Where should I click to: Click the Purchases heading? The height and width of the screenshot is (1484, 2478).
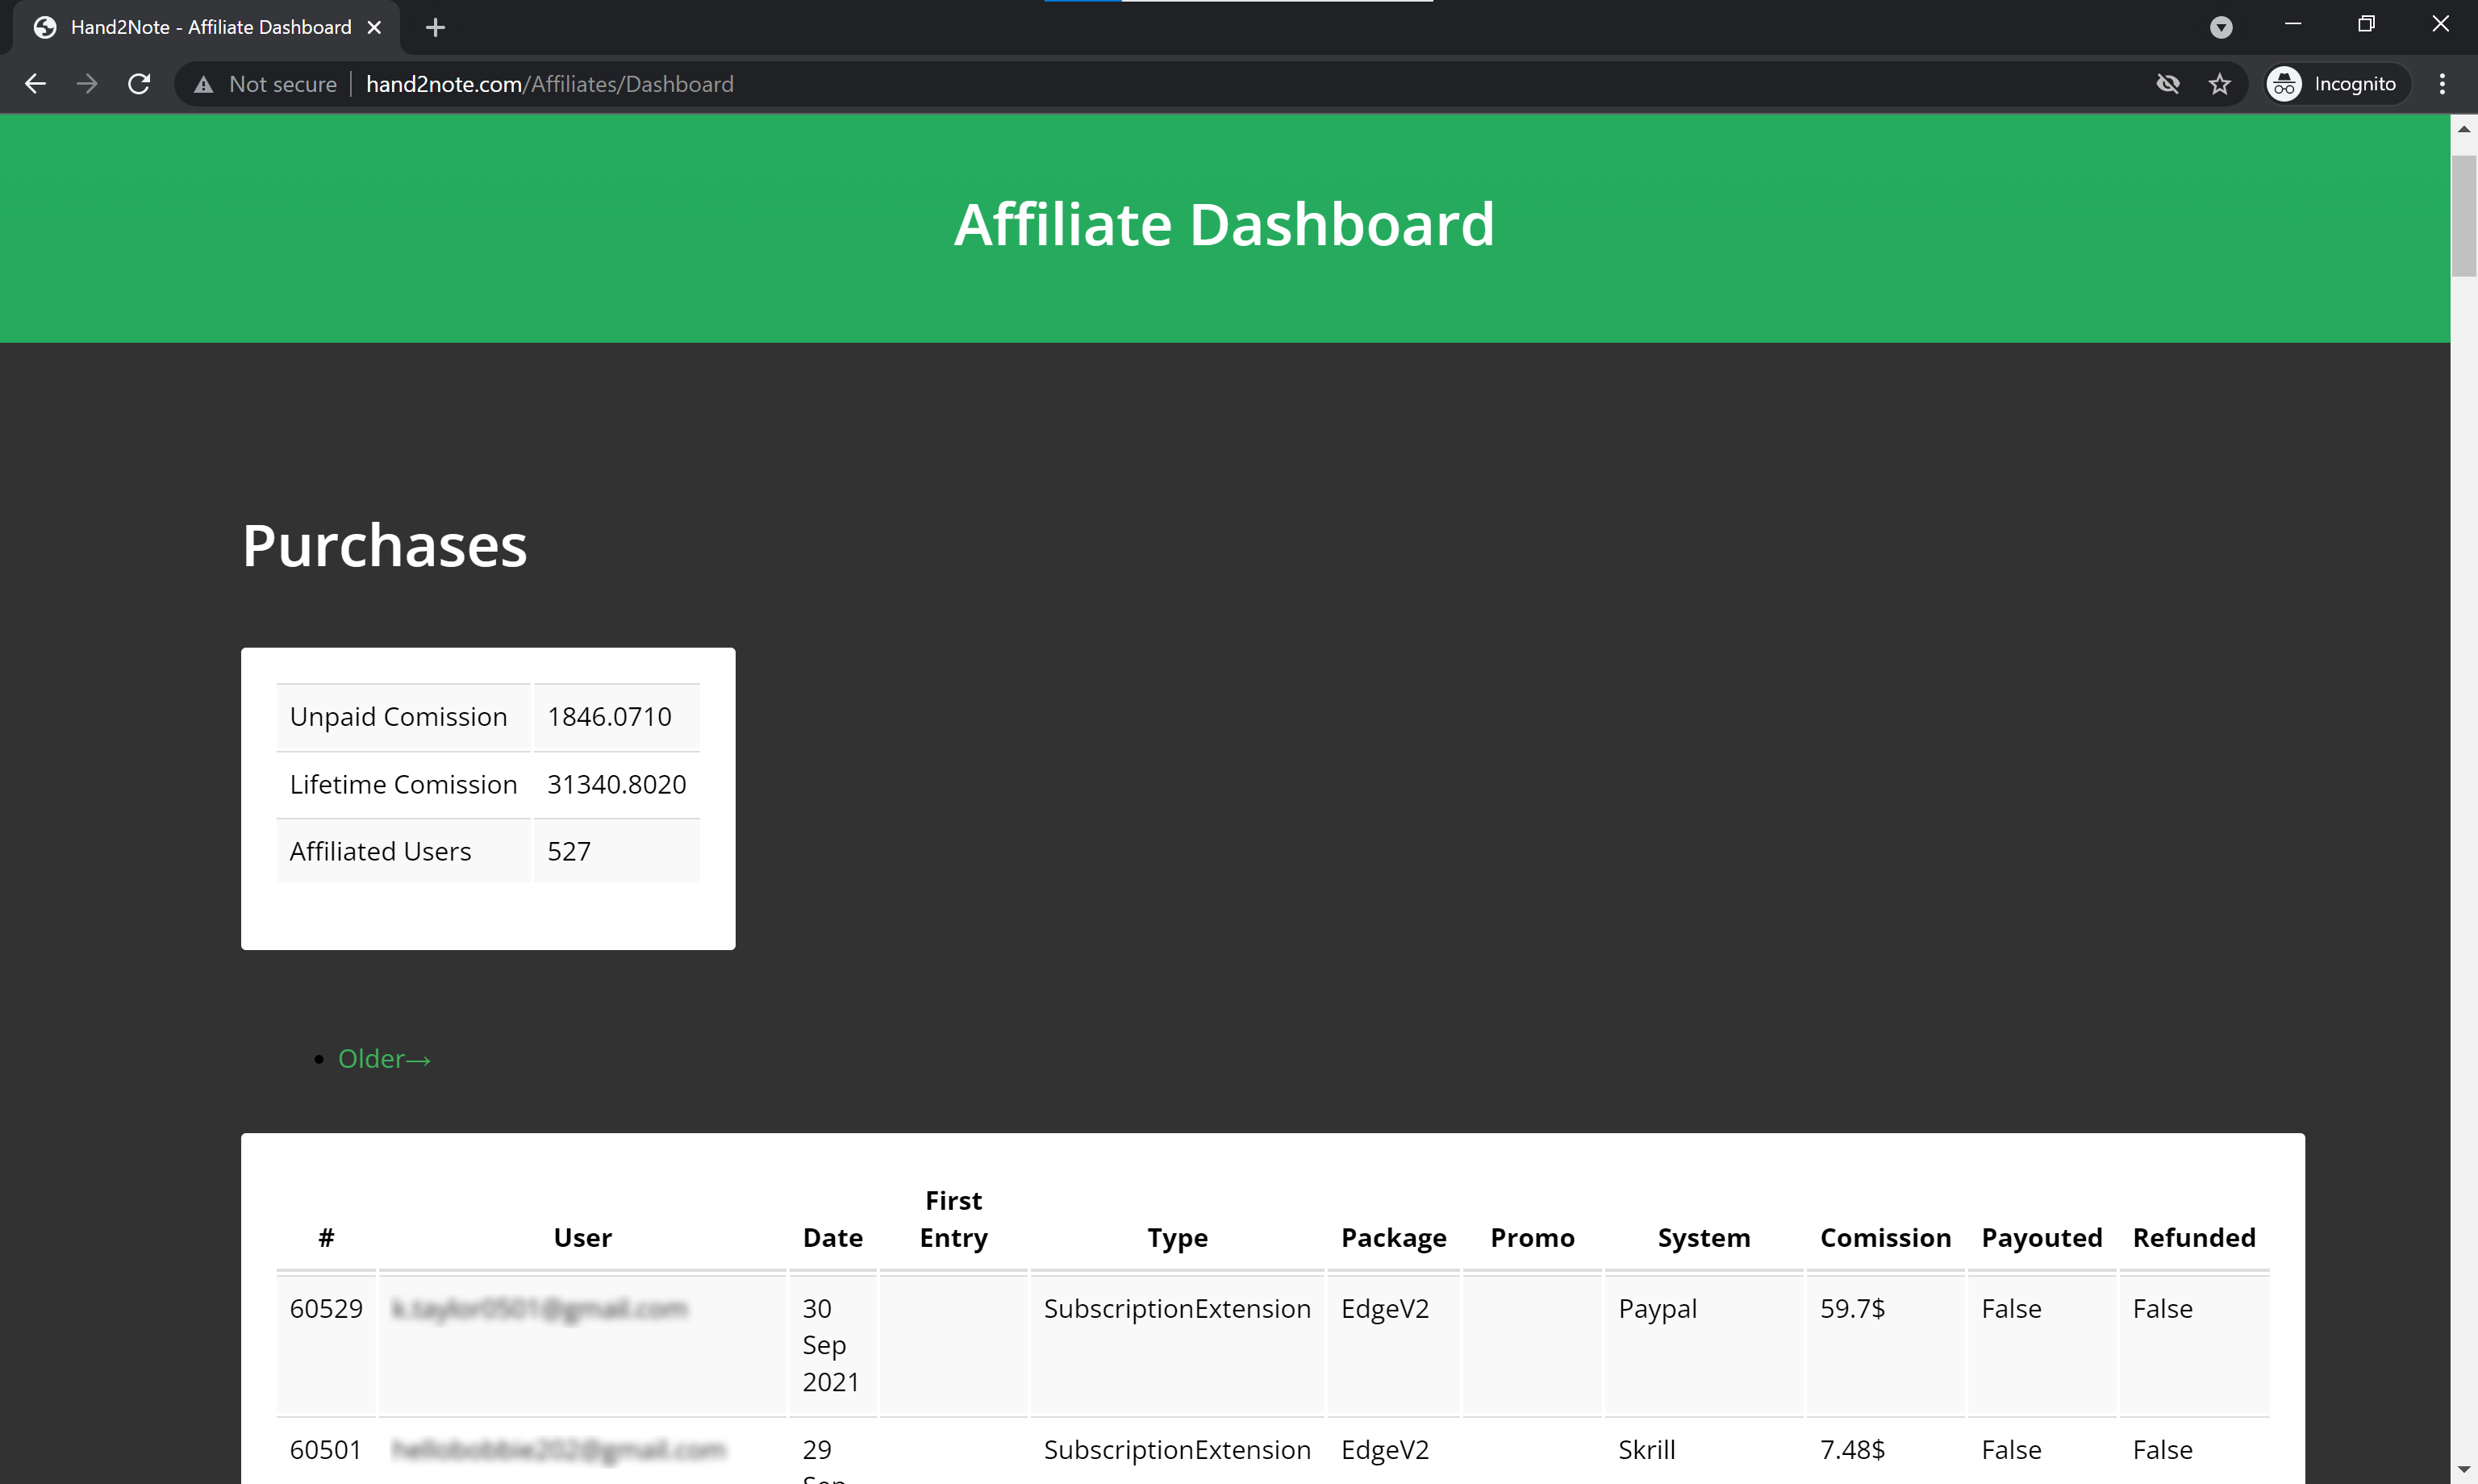[x=384, y=546]
